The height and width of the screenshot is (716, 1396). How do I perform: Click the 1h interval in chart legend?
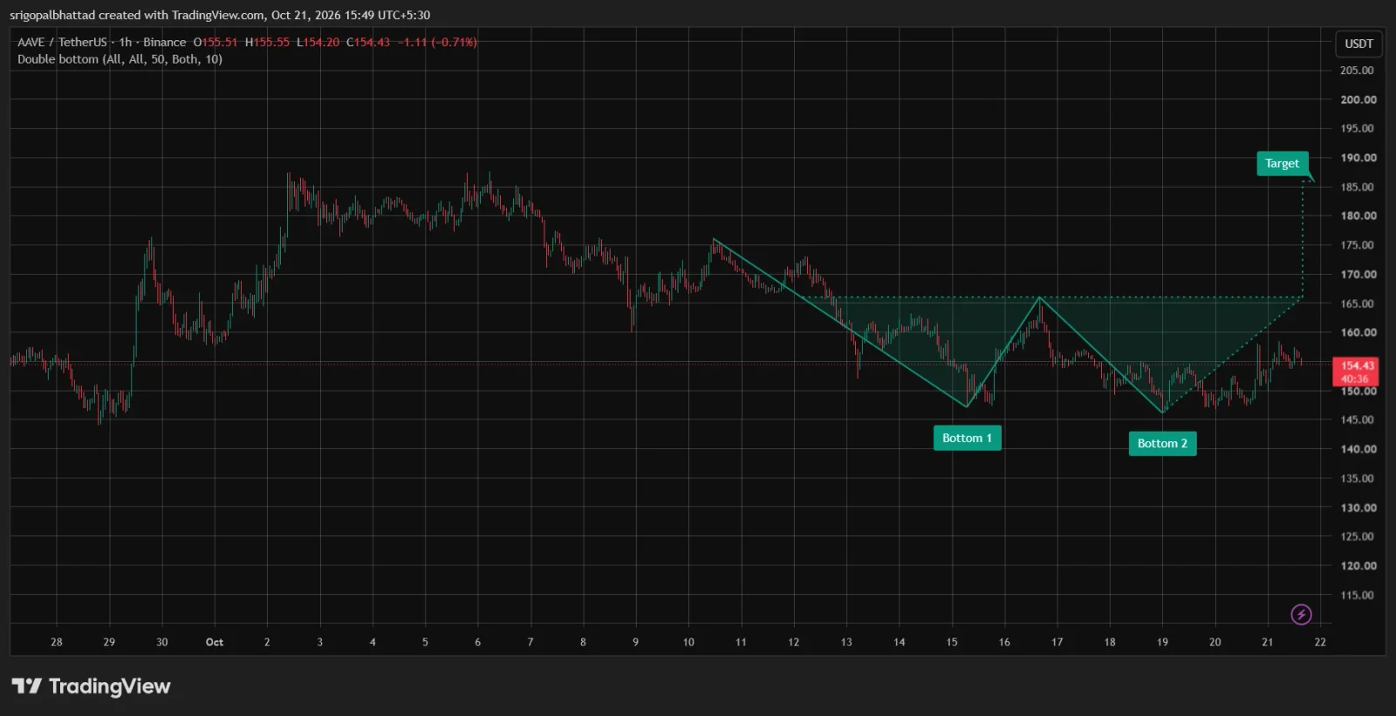(126, 42)
